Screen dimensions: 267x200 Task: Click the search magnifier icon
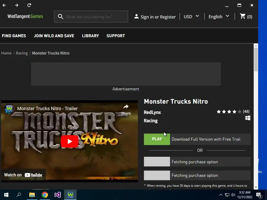(60, 16)
